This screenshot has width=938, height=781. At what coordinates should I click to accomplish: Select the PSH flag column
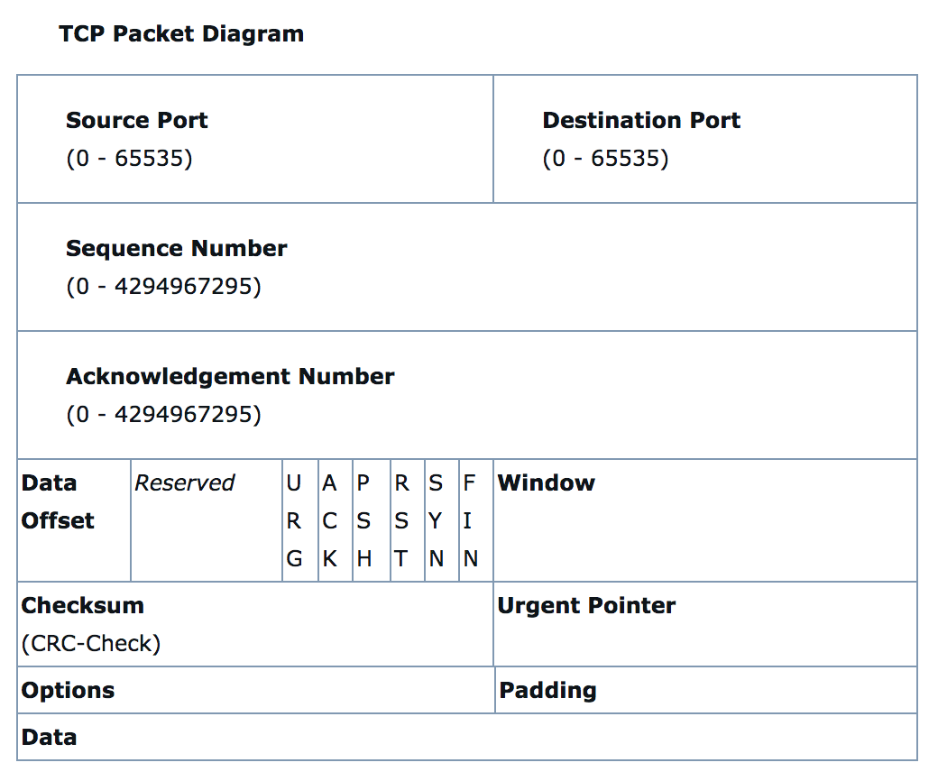coord(364,521)
